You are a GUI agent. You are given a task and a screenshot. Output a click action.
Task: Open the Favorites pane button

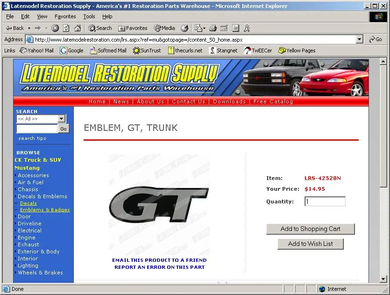coord(133,28)
